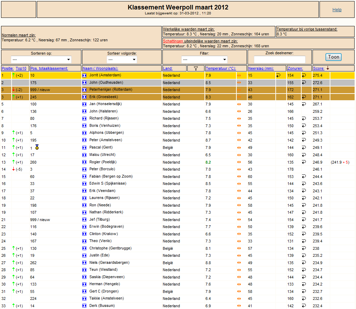This screenshot has height=309, width=356.
Task: Sort by Naam (Woonplaats) header
Action: (x=100, y=68)
